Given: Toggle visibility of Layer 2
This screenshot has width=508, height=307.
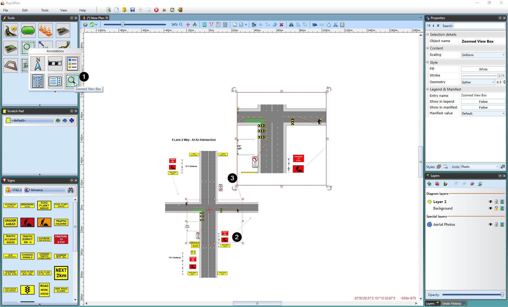Looking at the screenshot, I should click(491, 202).
